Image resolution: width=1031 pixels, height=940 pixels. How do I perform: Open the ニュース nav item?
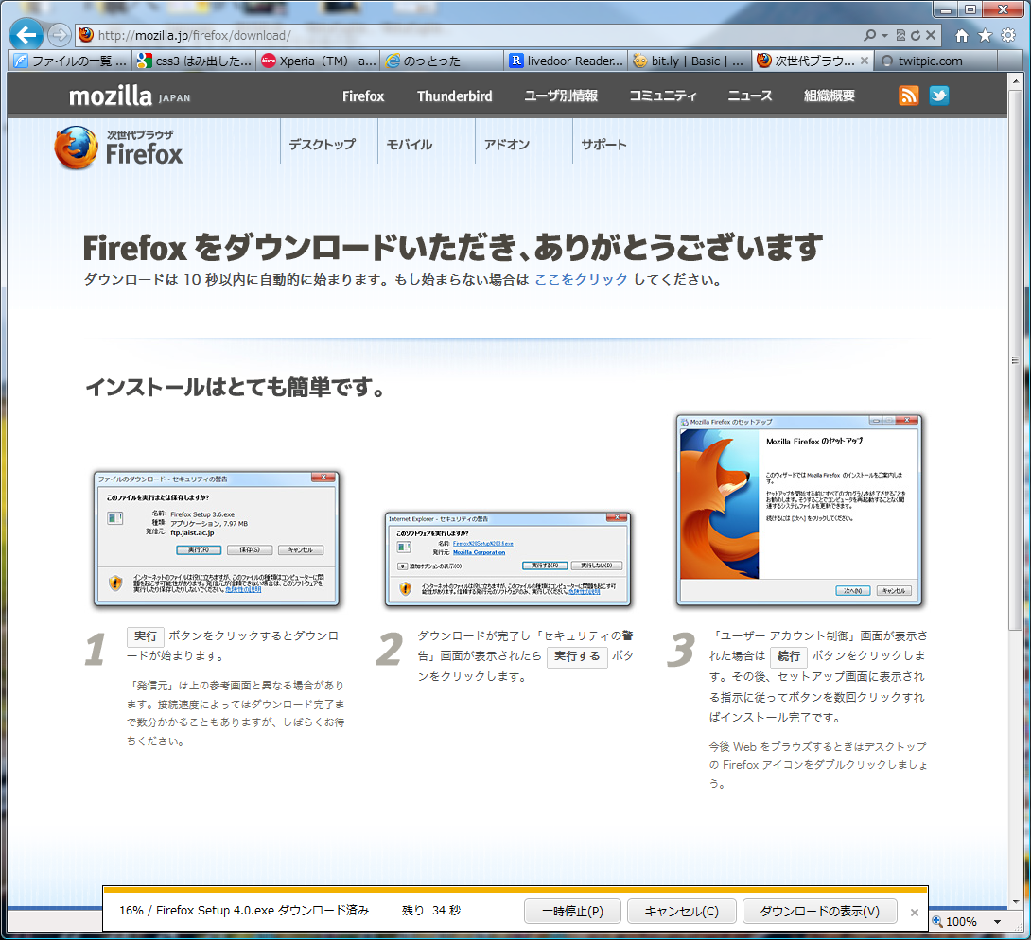[749, 96]
